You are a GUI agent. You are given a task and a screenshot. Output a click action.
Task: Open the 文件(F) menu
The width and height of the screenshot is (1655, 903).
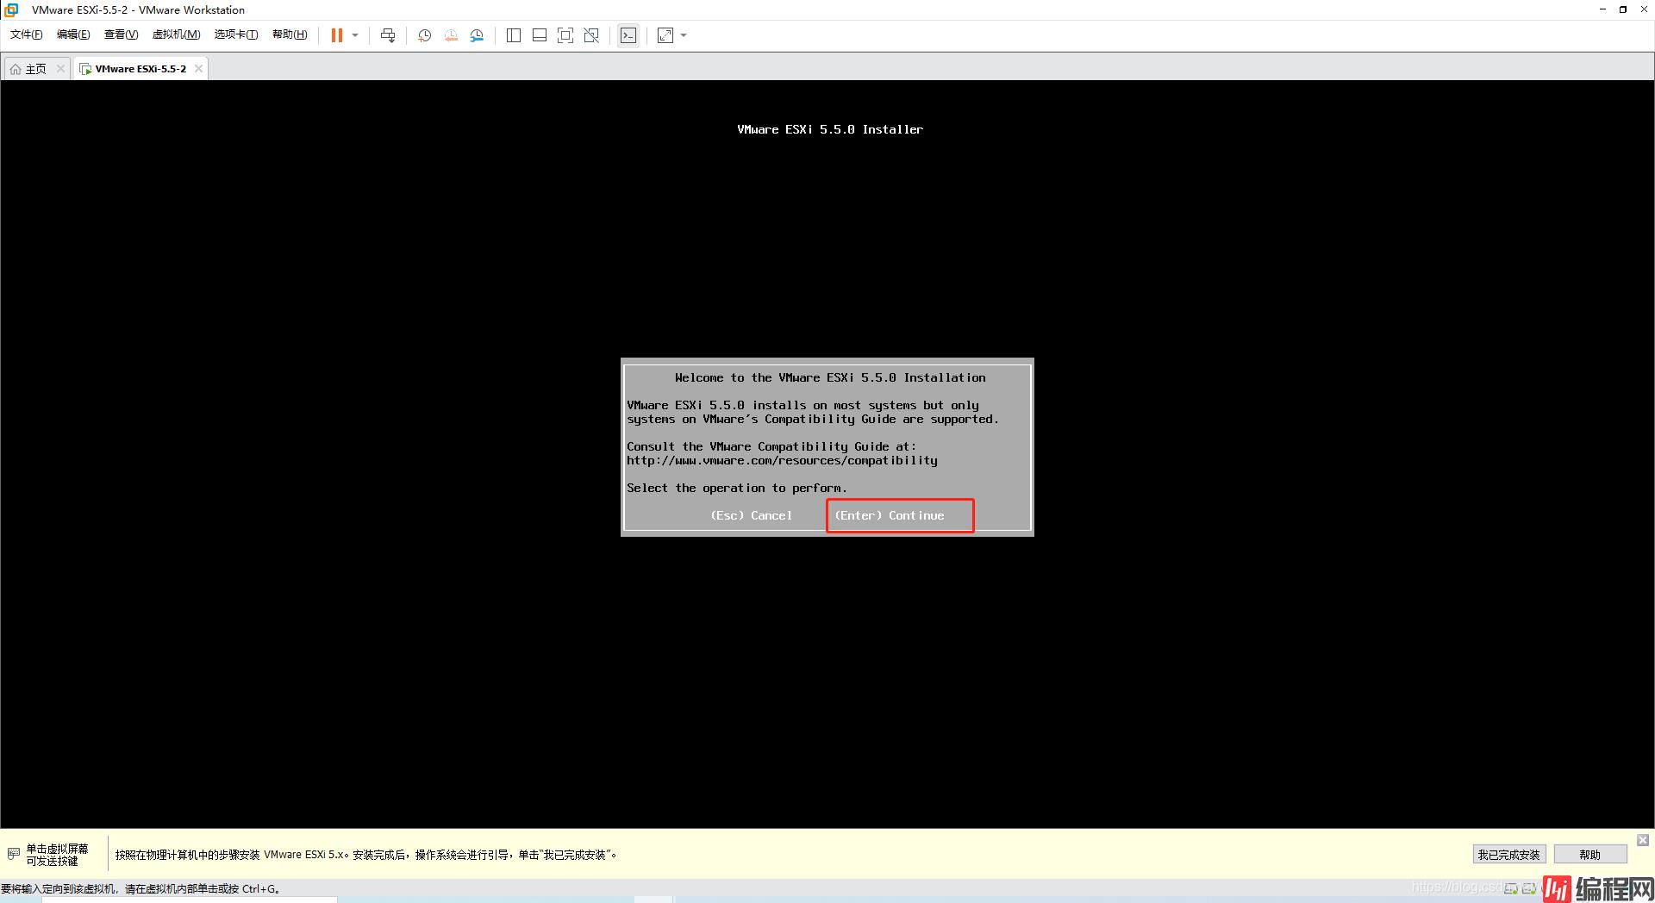26,34
